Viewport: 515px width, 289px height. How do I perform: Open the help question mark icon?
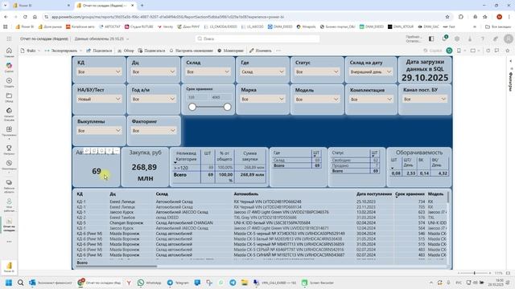click(x=483, y=39)
